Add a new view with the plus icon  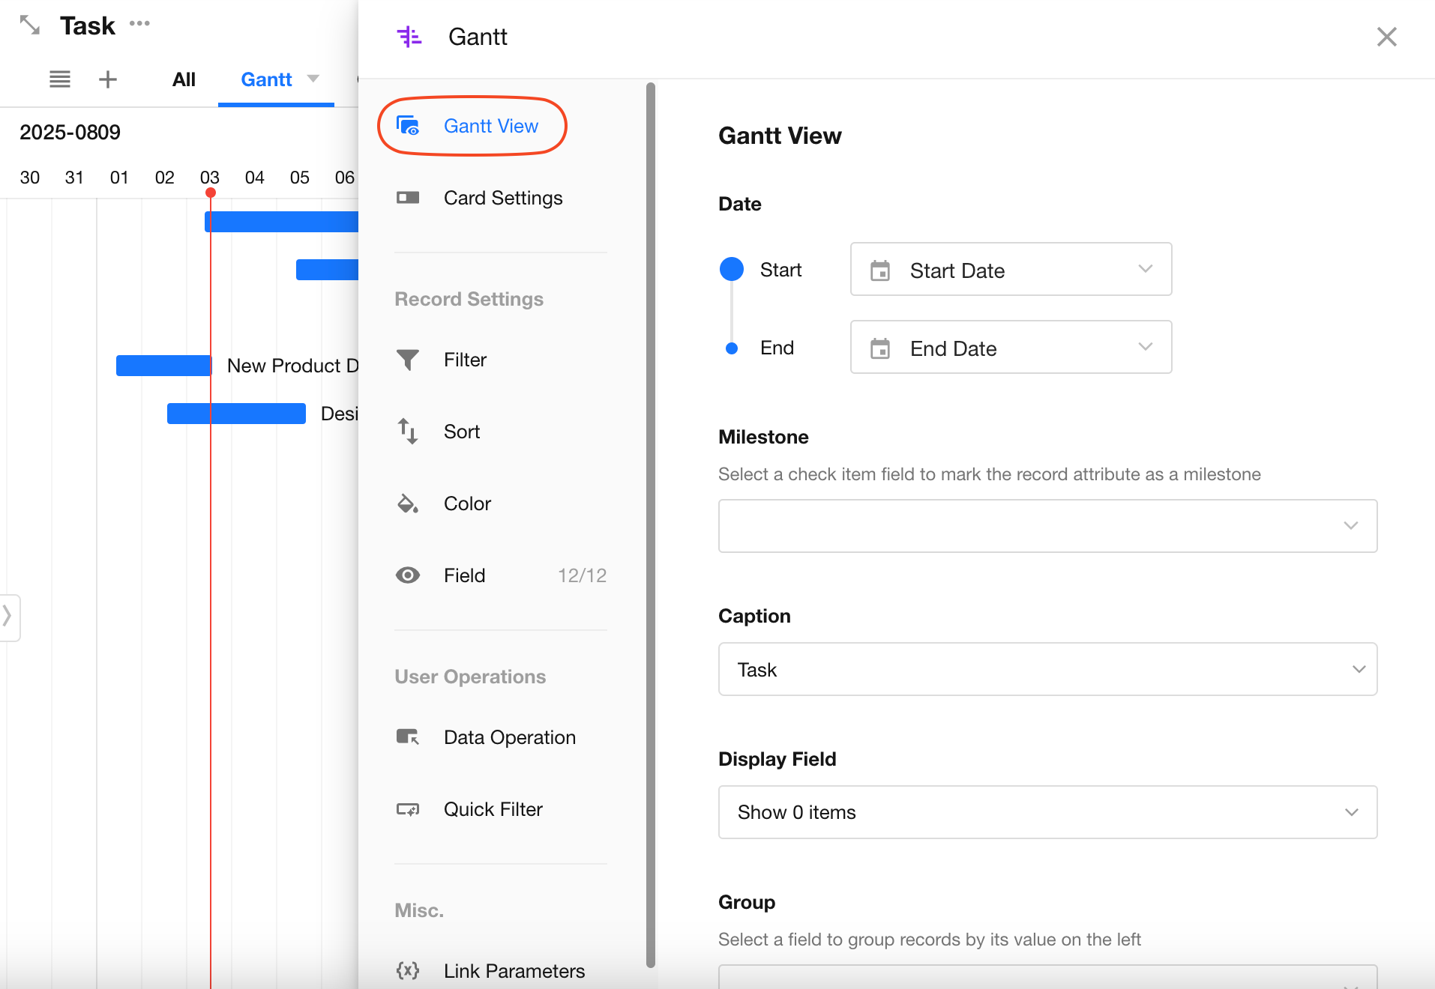pyautogui.click(x=108, y=79)
